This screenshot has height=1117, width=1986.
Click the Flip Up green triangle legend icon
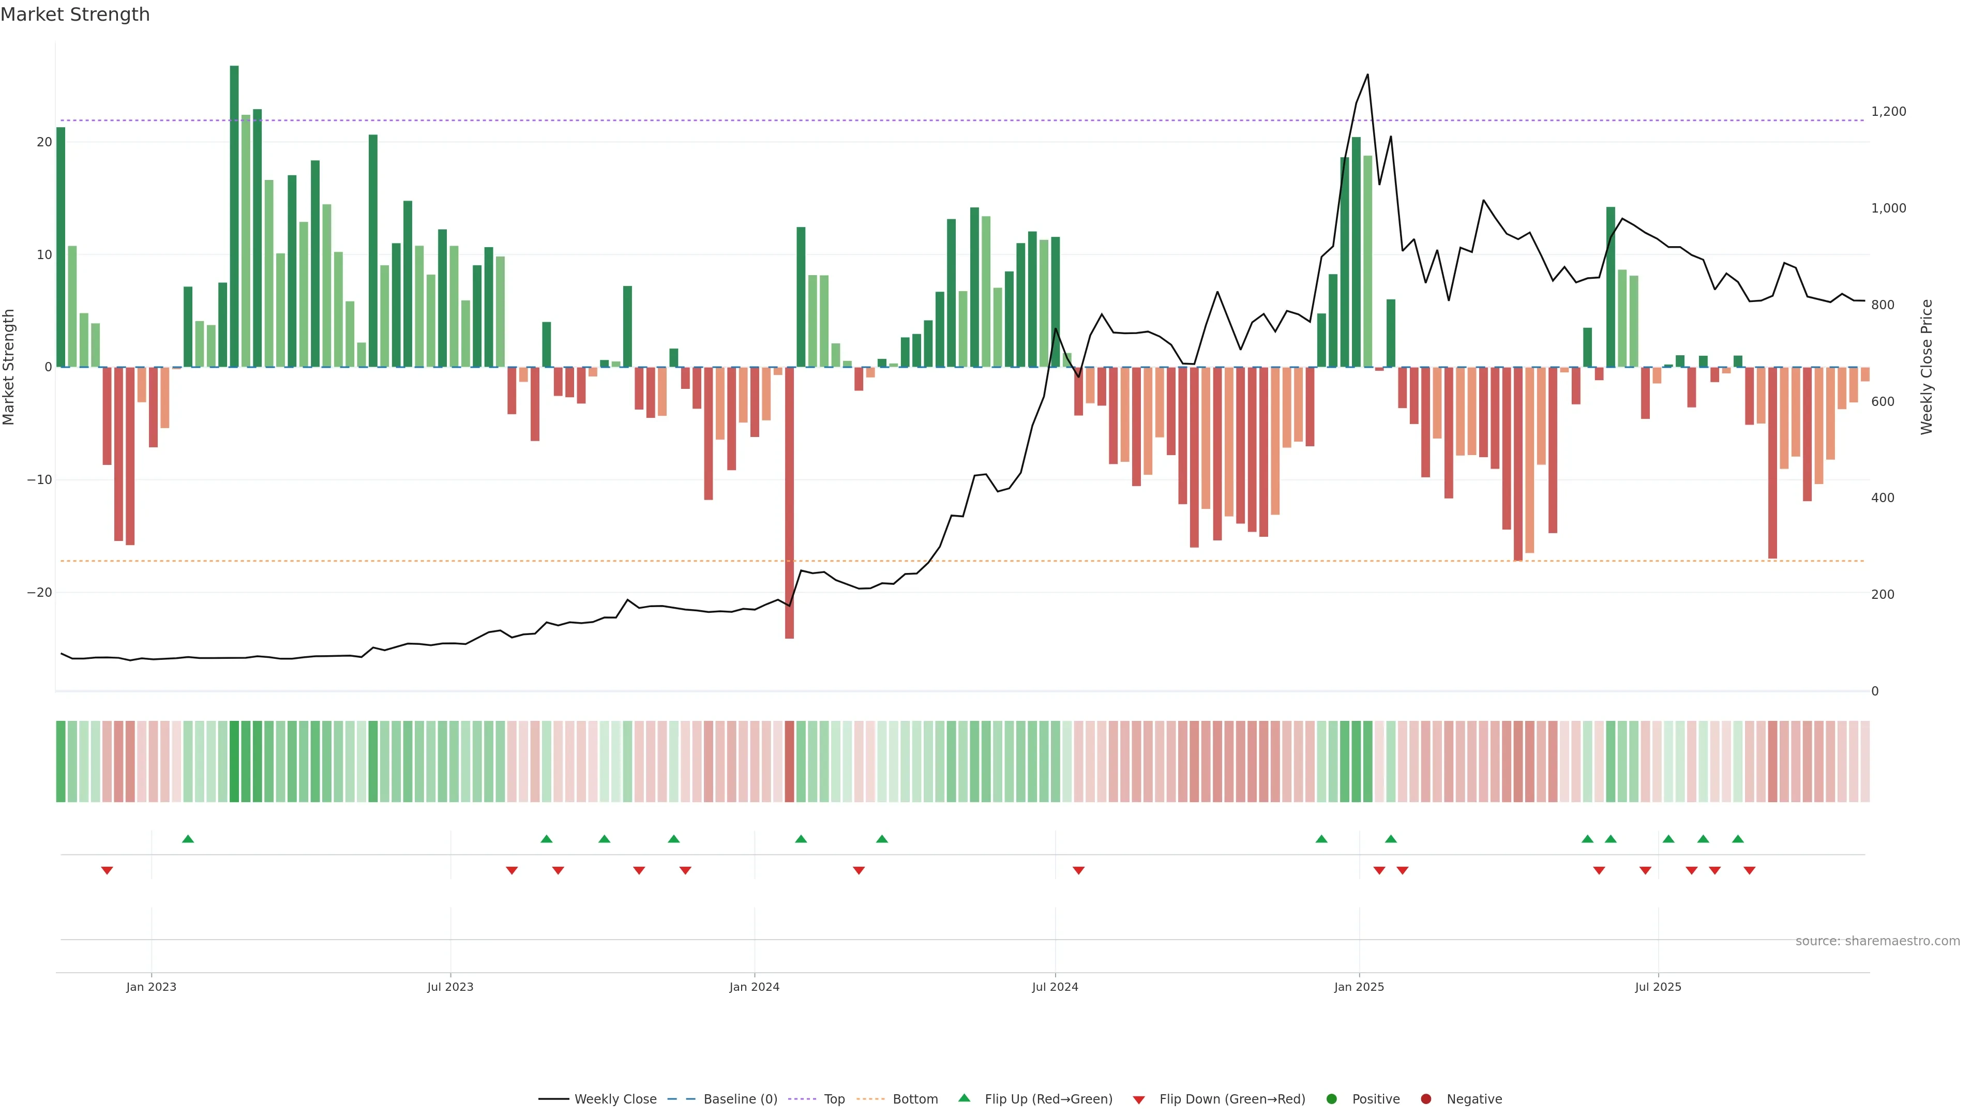[964, 1098]
